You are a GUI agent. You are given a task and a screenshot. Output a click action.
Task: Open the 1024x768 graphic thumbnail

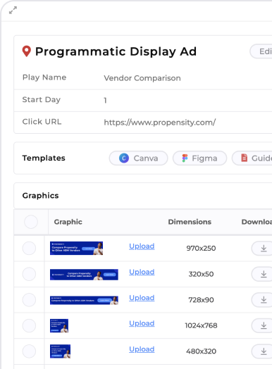tap(59, 326)
